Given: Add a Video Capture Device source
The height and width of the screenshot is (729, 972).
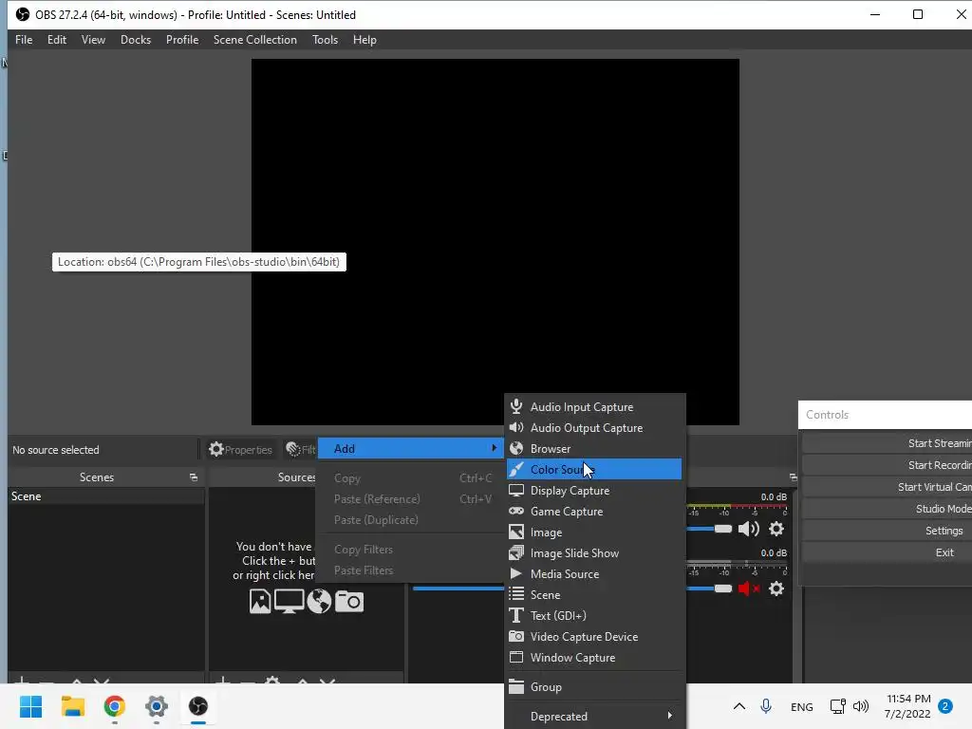Looking at the screenshot, I should pyautogui.click(x=594, y=637).
